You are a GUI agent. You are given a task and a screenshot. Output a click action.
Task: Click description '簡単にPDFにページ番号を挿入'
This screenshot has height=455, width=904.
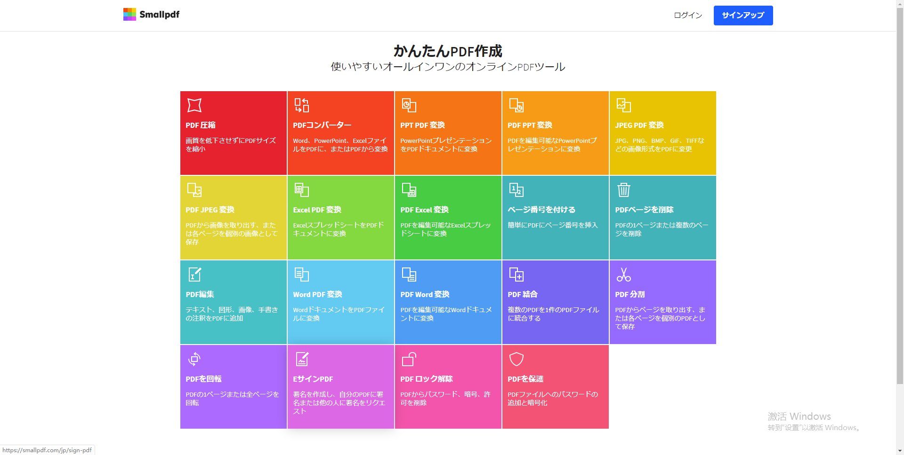553,225
